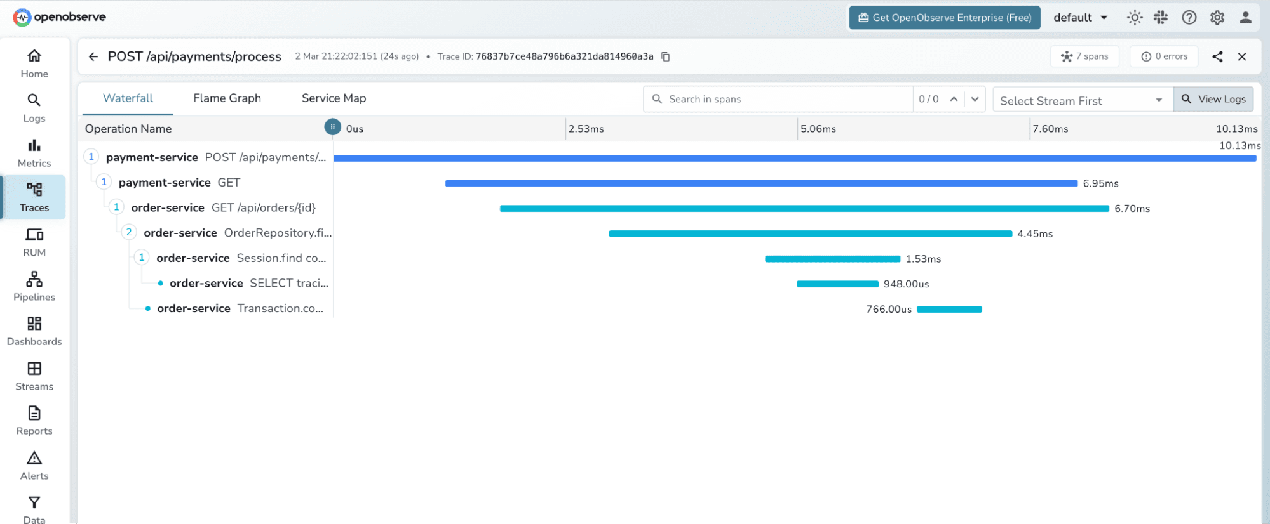Click the OpenObserve logo

pos(60,17)
